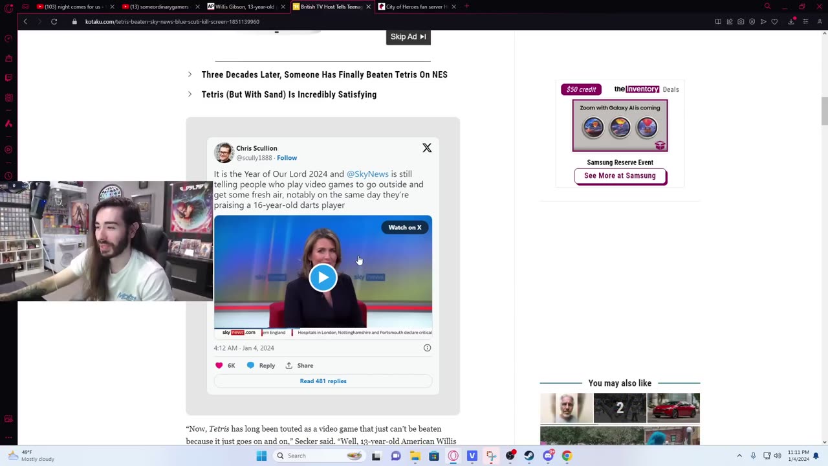
Task: Open the Snipping Tool taskbar icon
Action: click(x=491, y=456)
